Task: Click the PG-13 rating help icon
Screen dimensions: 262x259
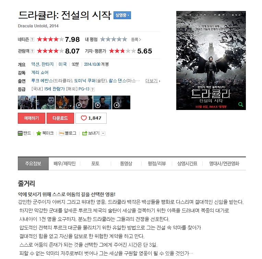Action: [x=93, y=89]
